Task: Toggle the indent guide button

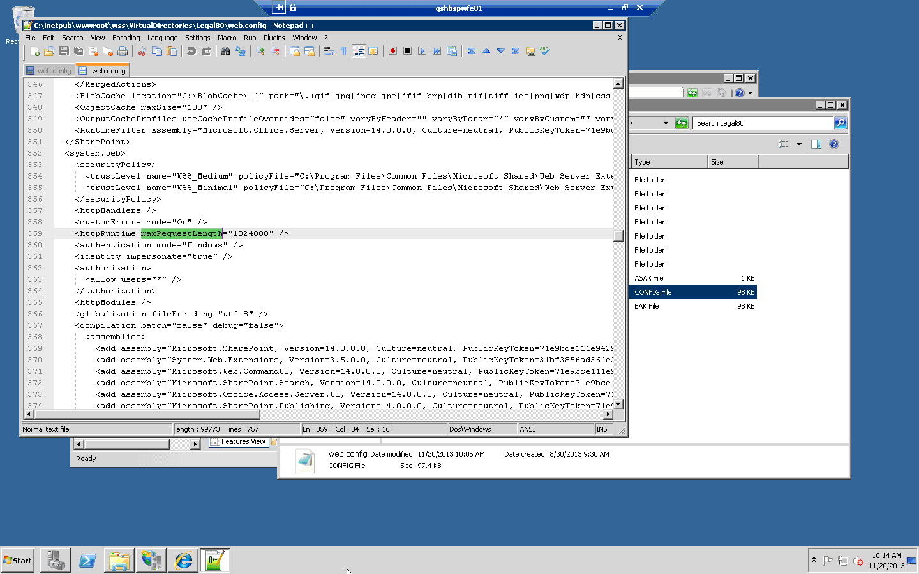Action: pos(359,51)
